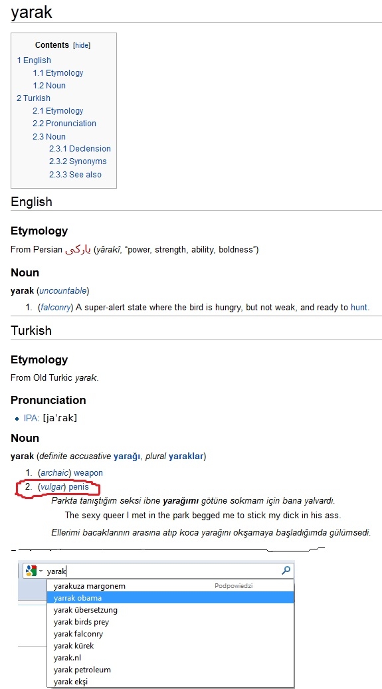
Task: Hide the Contents table via hide link
Action: tap(82, 45)
